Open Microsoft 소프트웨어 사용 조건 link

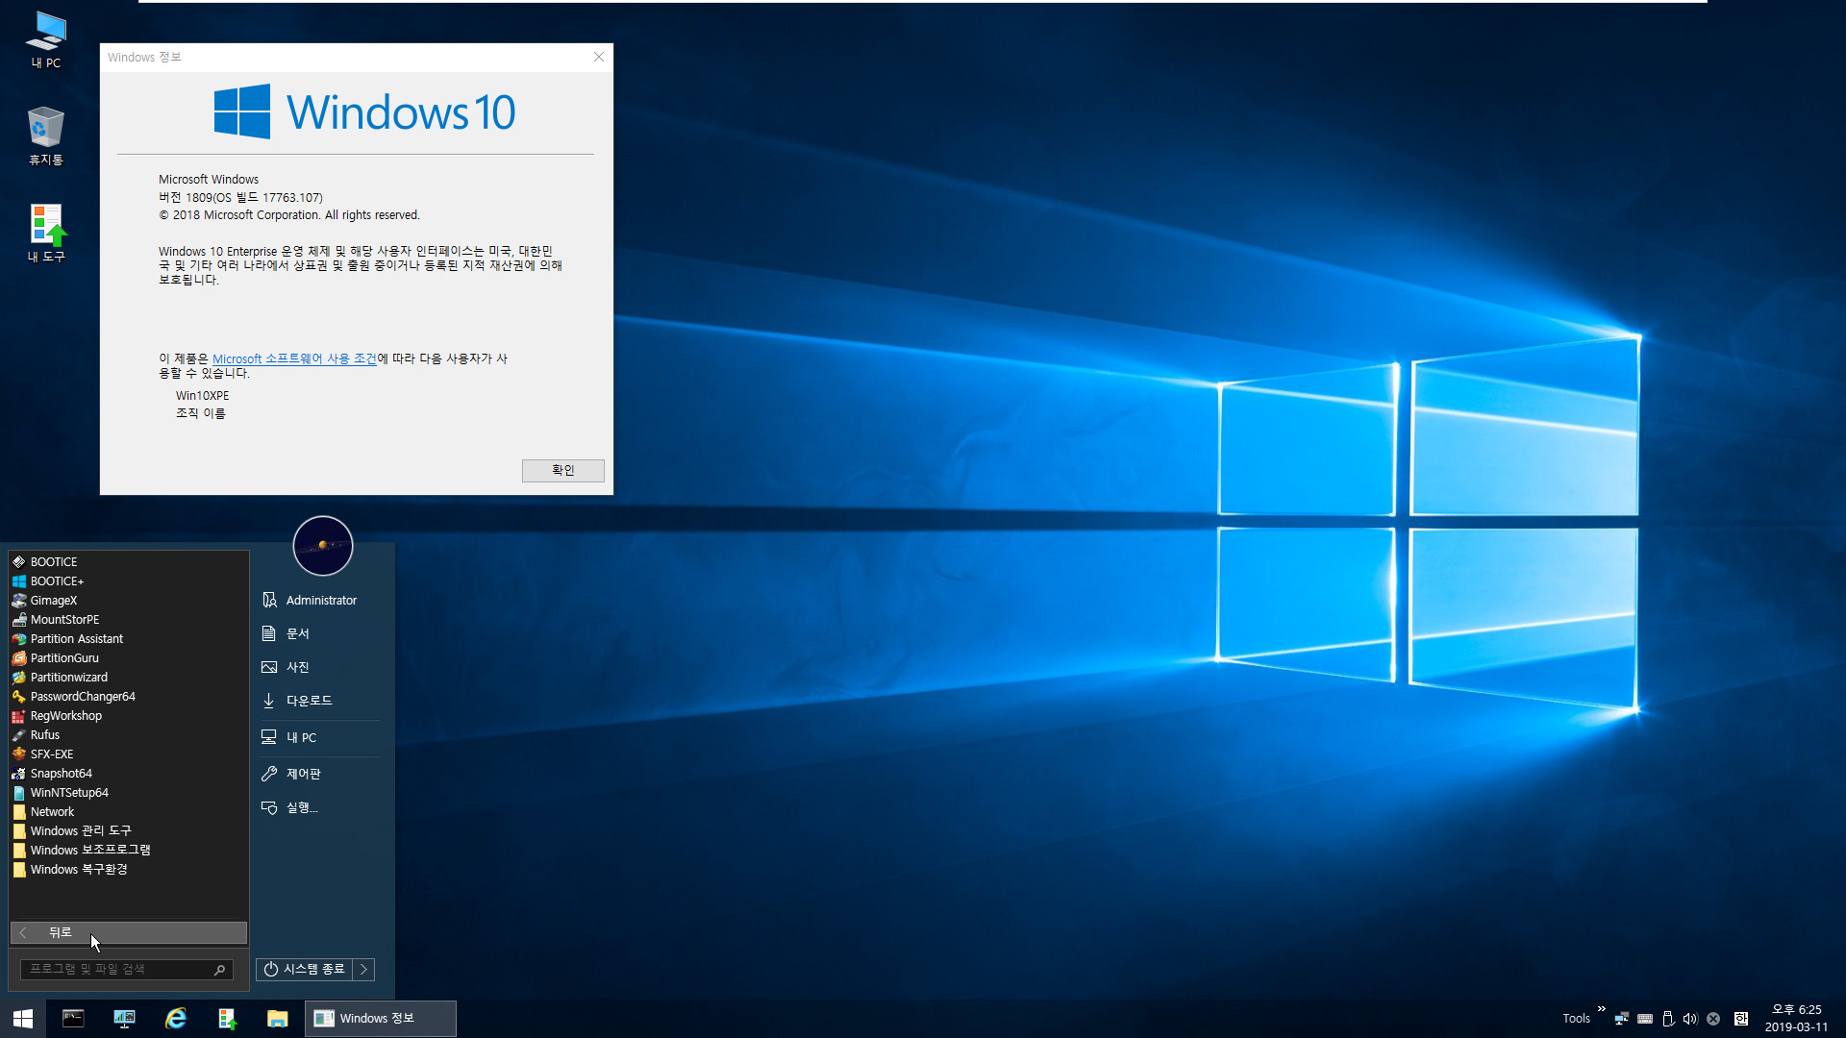tap(294, 358)
